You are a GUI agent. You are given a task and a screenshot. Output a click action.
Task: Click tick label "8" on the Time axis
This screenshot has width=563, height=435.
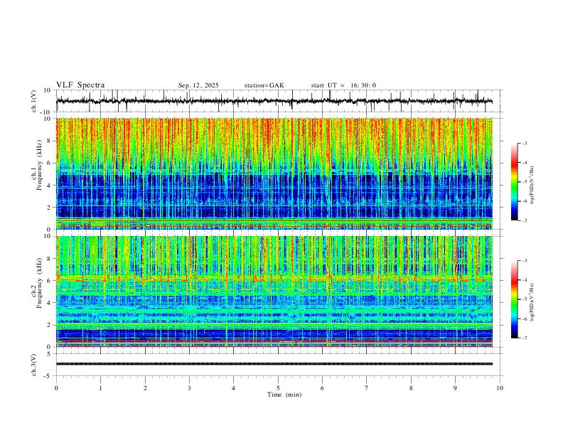point(411,388)
